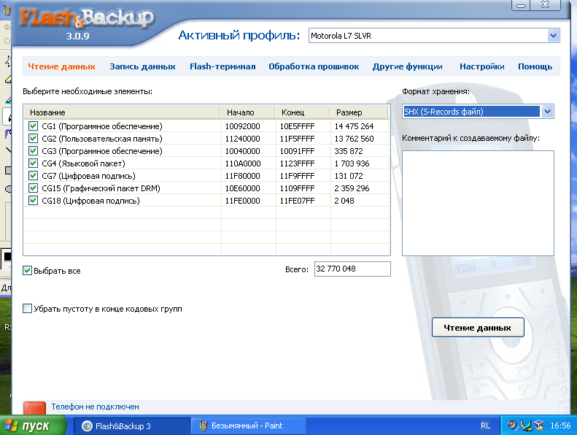
Task: Click the Всего total field 32 770 048
Action: (x=352, y=269)
